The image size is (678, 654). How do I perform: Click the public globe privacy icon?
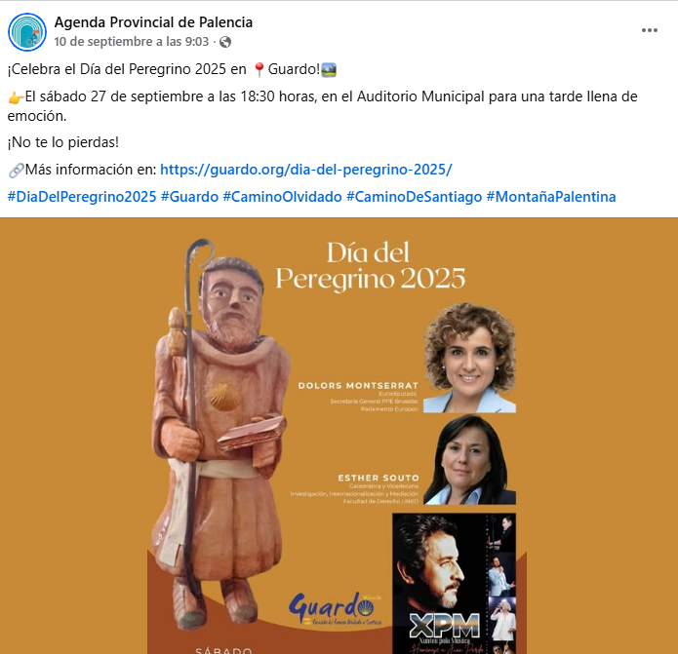pos(225,42)
